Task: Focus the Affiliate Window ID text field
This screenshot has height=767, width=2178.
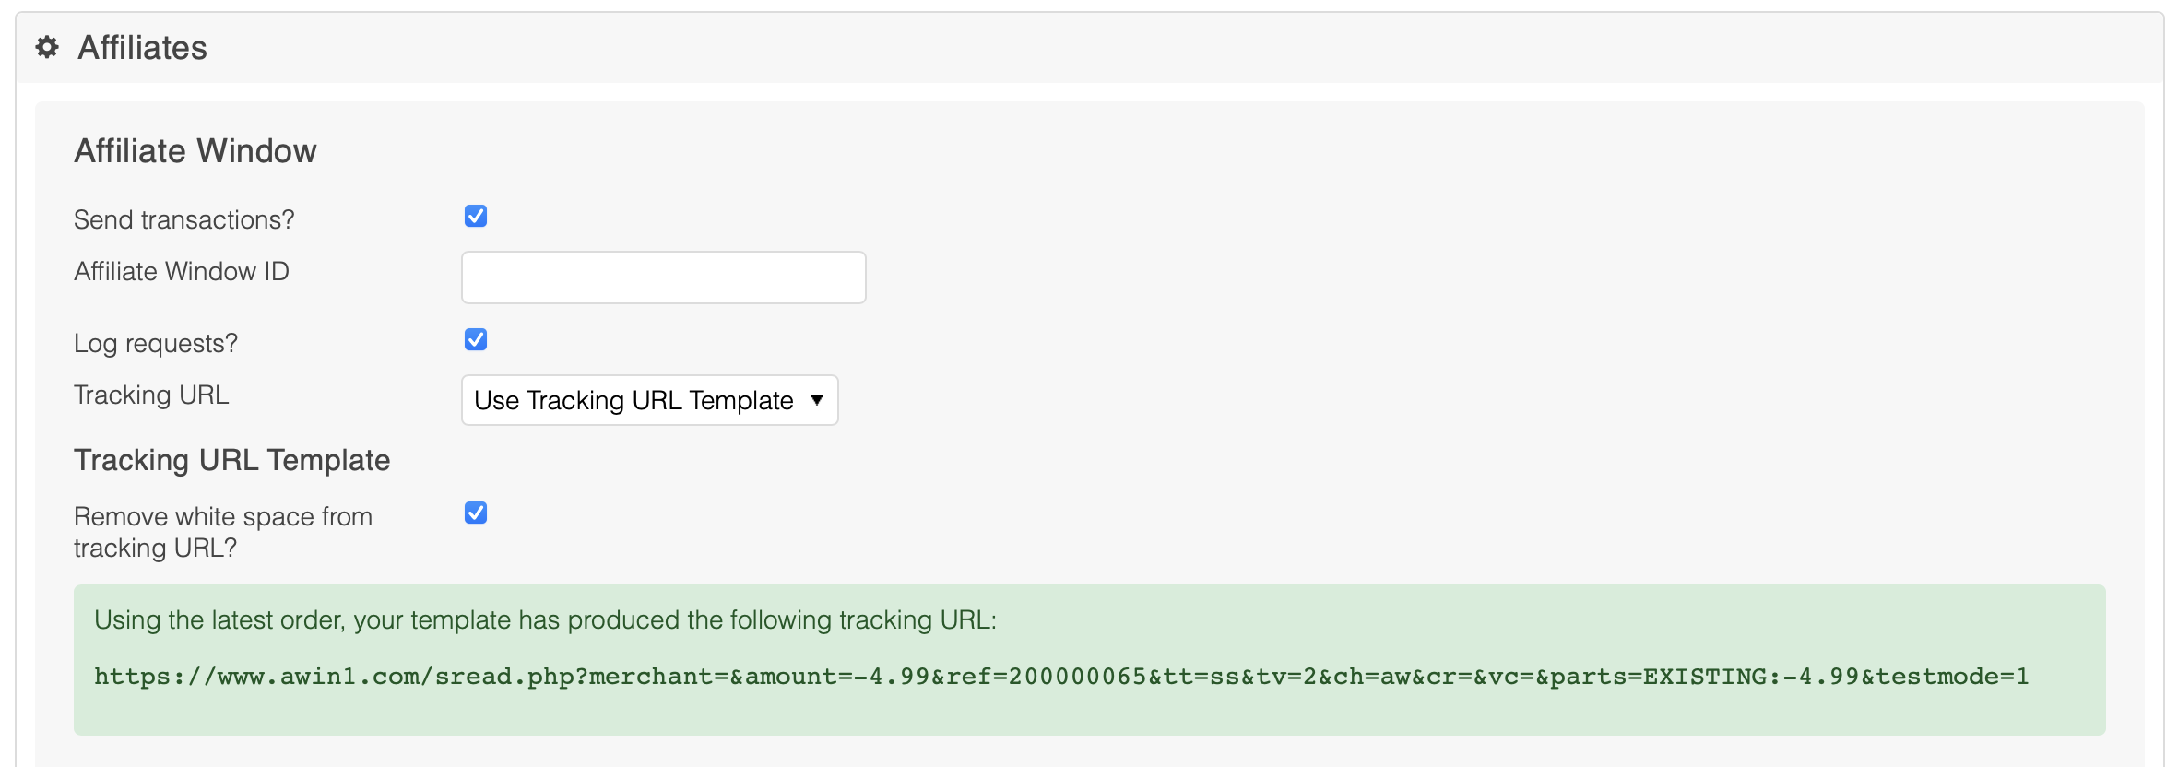Action: [x=663, y=277]
